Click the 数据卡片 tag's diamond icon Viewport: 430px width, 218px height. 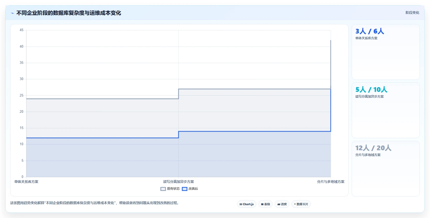coord(295,204)
